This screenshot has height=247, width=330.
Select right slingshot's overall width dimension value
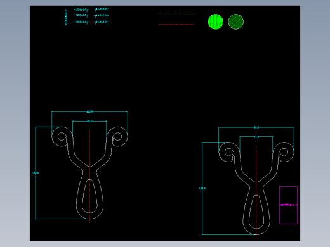point(256,127)
